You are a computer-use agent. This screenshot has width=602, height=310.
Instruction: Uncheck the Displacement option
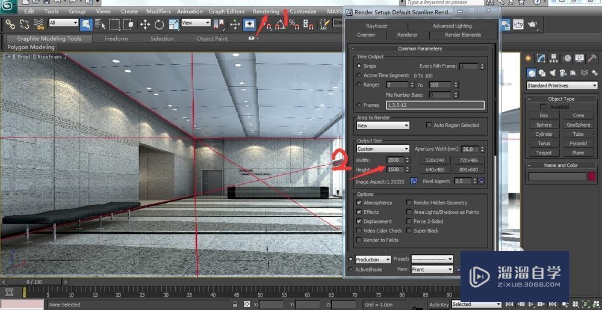(359, 221)
